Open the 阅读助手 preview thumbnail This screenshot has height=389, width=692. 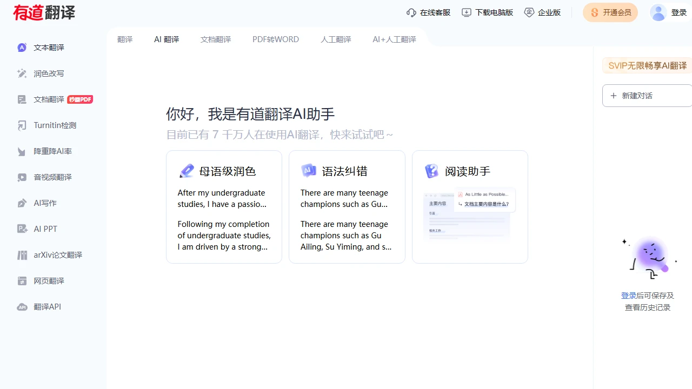tap(469, 214)
